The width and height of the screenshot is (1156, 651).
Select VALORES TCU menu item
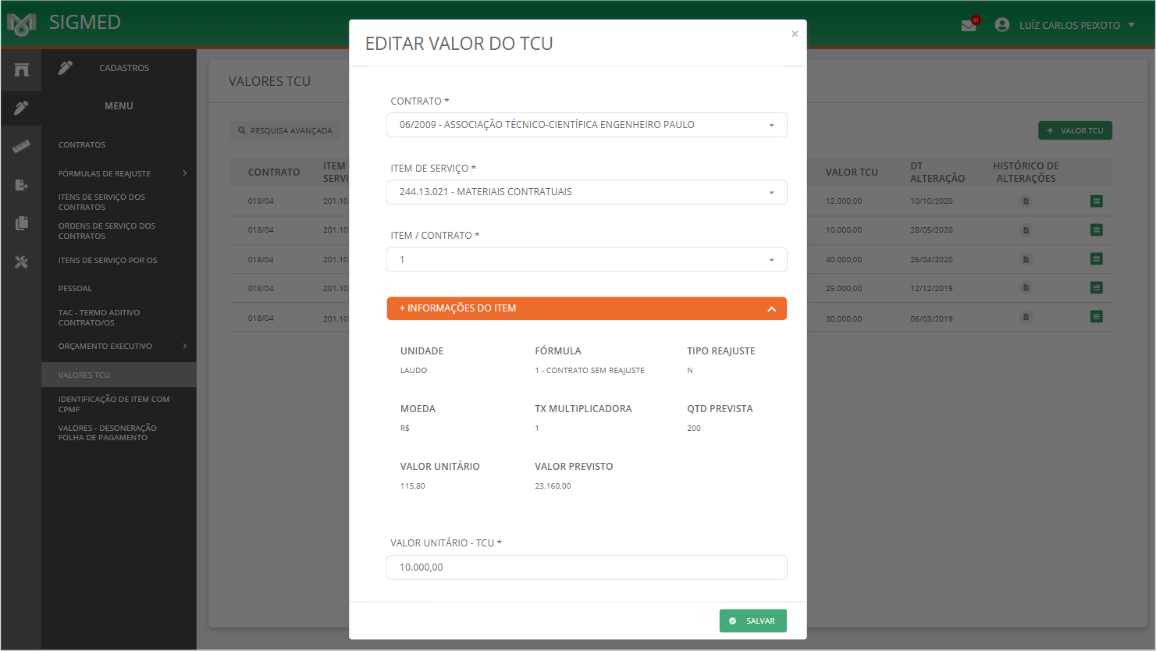tap(119, 375)
